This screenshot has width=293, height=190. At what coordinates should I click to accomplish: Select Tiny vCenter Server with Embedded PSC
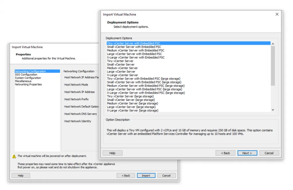click(189, 43)
